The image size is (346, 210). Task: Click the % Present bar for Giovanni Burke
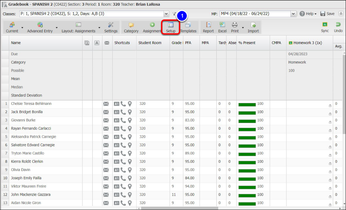[x=247, y=121]
